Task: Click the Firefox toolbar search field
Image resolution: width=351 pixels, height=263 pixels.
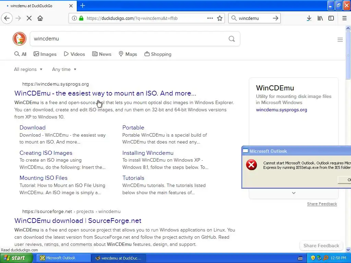Action: click(x=254, y=18)
